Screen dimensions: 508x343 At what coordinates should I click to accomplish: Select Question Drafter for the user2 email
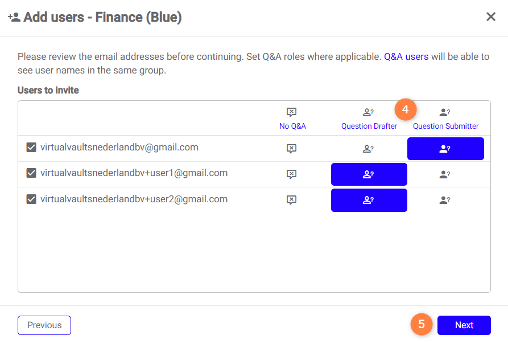(369, 200)
